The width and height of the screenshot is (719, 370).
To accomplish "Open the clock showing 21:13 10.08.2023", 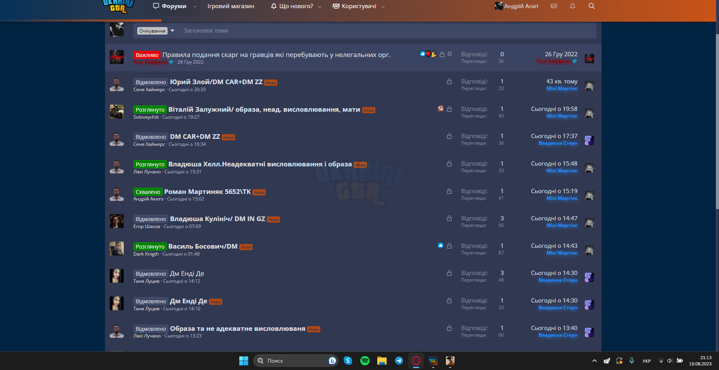I will [x=700, y=361].
